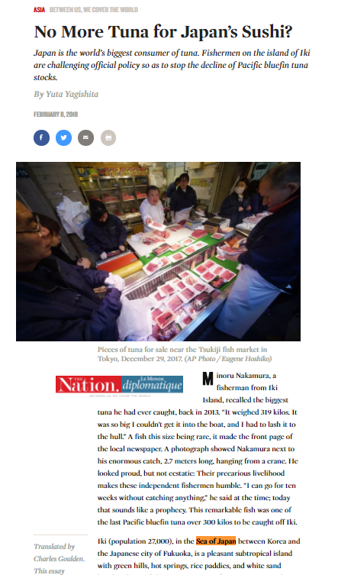Click the gray tagline beside ASIA
The image size is (338, 575).
(x=94, y=9)
